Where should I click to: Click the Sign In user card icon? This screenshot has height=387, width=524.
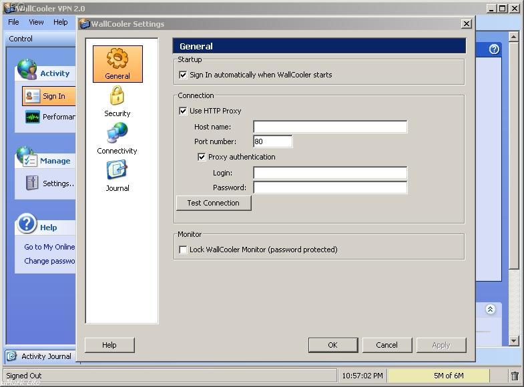(x=33, y=96)
